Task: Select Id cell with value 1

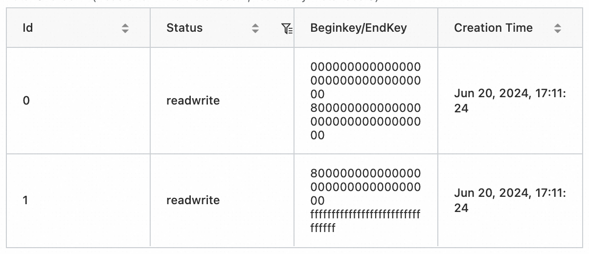Action: (26, 200)
